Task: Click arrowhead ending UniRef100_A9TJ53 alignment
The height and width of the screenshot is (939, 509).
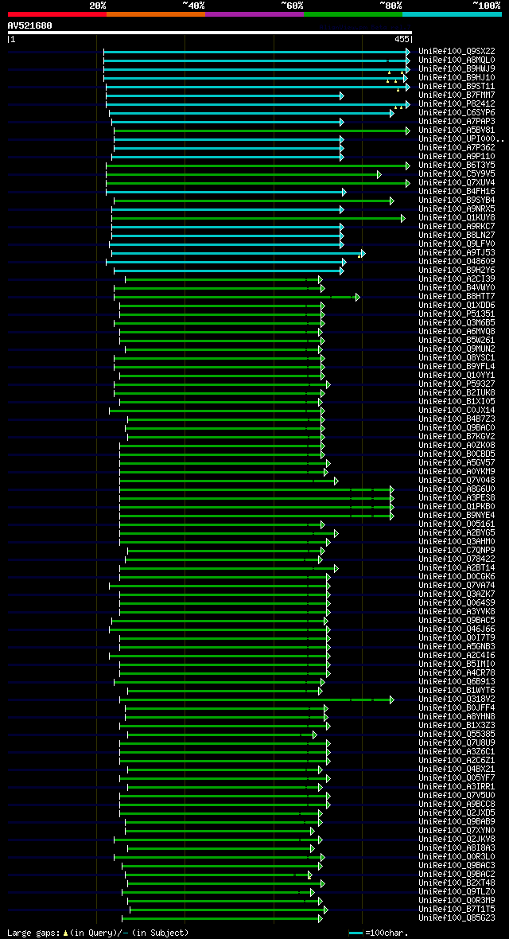Action: point(363,253)
